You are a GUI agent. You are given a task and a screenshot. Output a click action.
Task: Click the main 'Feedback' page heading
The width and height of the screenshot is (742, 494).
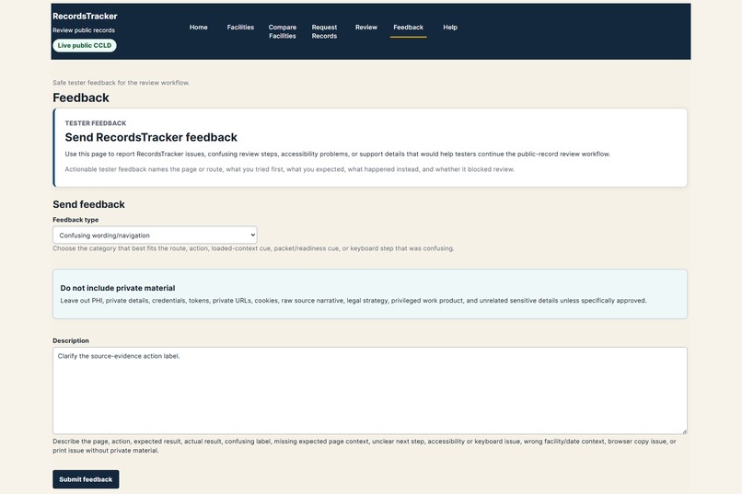(81, 98)
